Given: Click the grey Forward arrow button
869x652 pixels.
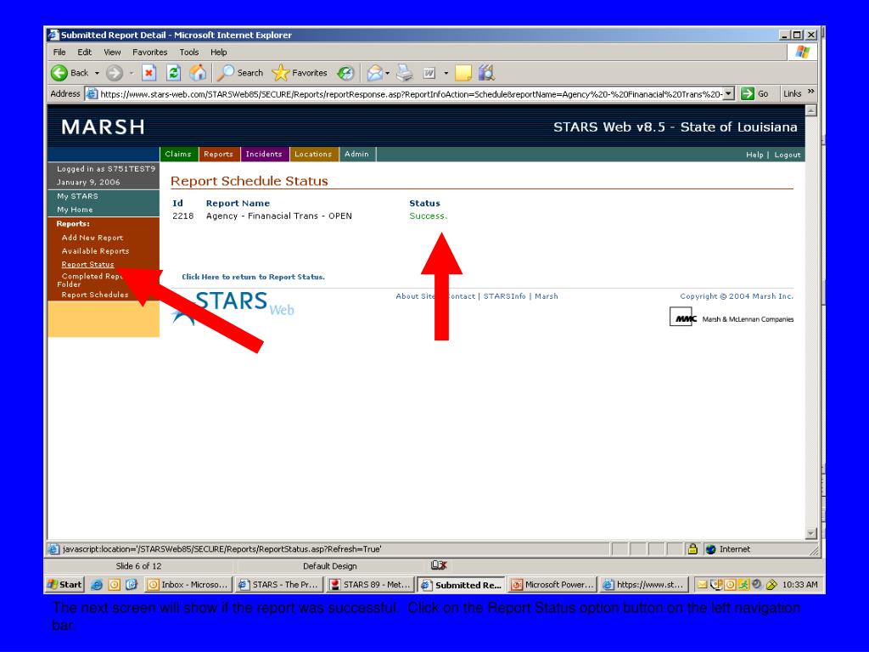Looking at the screenshot, I should [115, 73].
